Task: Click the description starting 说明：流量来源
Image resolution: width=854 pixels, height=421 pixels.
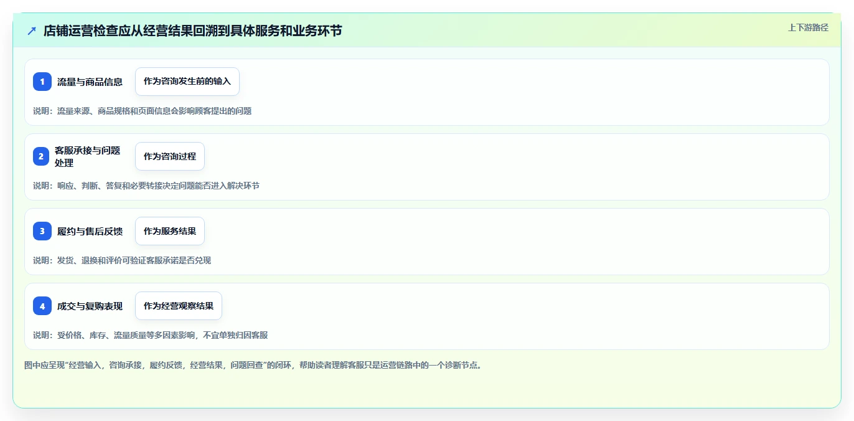Action: tap(143, 111)
